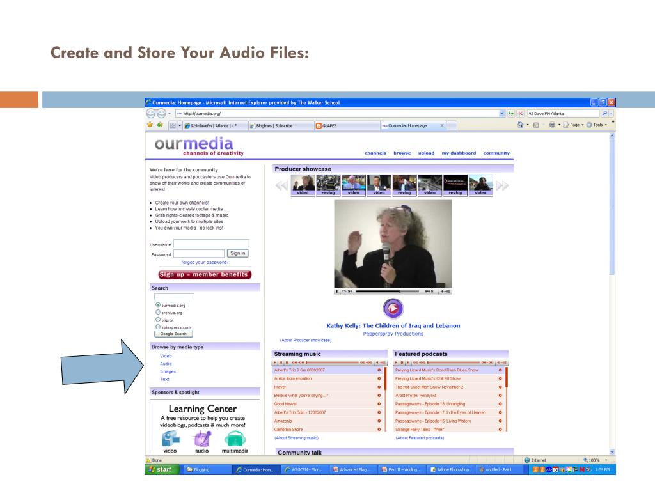The height and width of the screenshot is (491, 655).
Task: Click the red dot icon beside Amazonia track
Action: pos(379,421)
